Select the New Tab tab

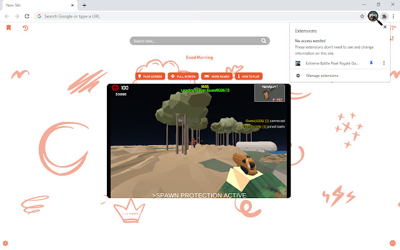pyautogui.click(x=39, y=6)
